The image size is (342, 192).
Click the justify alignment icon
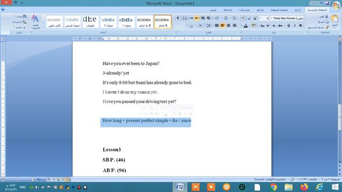pyautogui.click(x=217, y=26)
